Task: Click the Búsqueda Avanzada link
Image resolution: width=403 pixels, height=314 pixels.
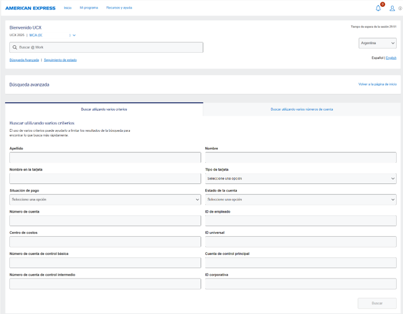Action: point(24,60)
